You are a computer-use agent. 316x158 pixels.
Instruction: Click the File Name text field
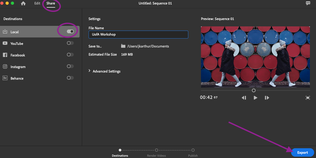[x=138, y=34]
